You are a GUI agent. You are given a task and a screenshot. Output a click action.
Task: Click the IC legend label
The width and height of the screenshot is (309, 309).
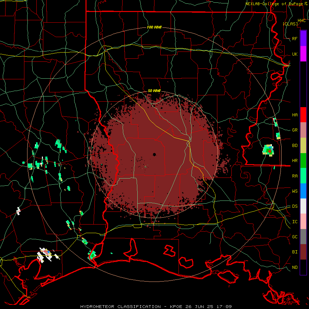(295, 222)
